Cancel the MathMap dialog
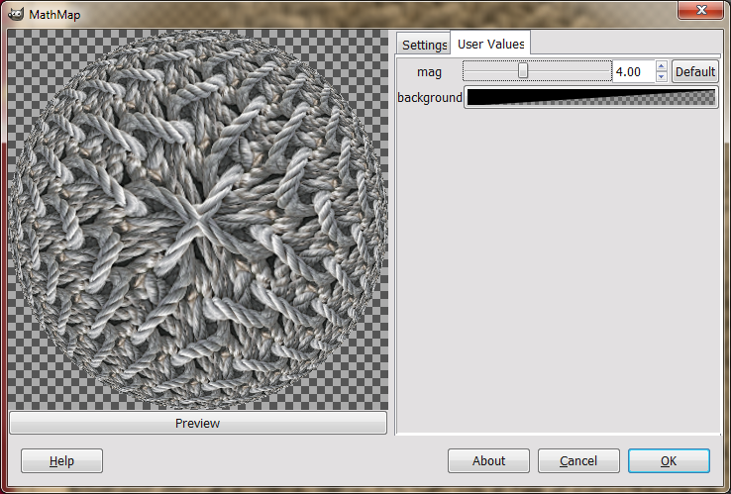 click(578, 461)
